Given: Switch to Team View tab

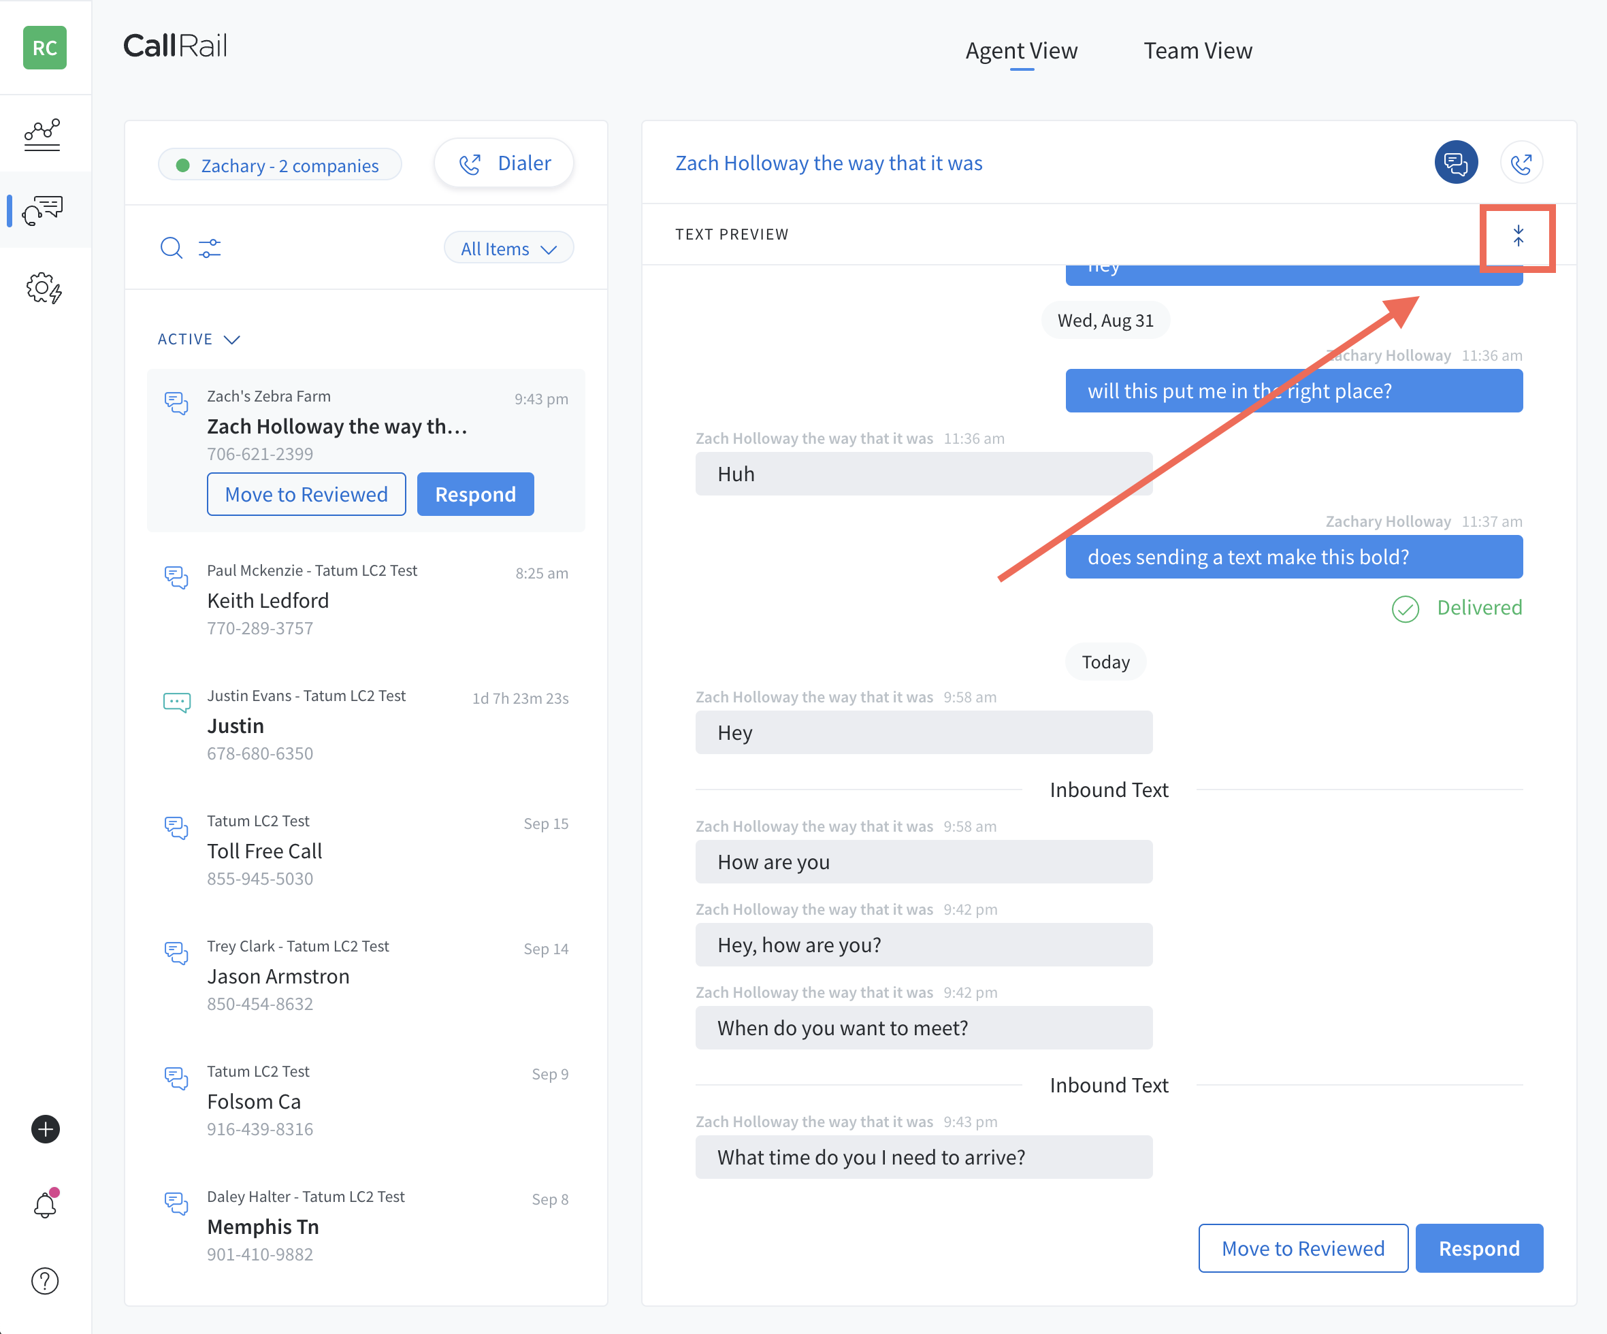Looking at the screenshot, I should tap(1197, 50).
